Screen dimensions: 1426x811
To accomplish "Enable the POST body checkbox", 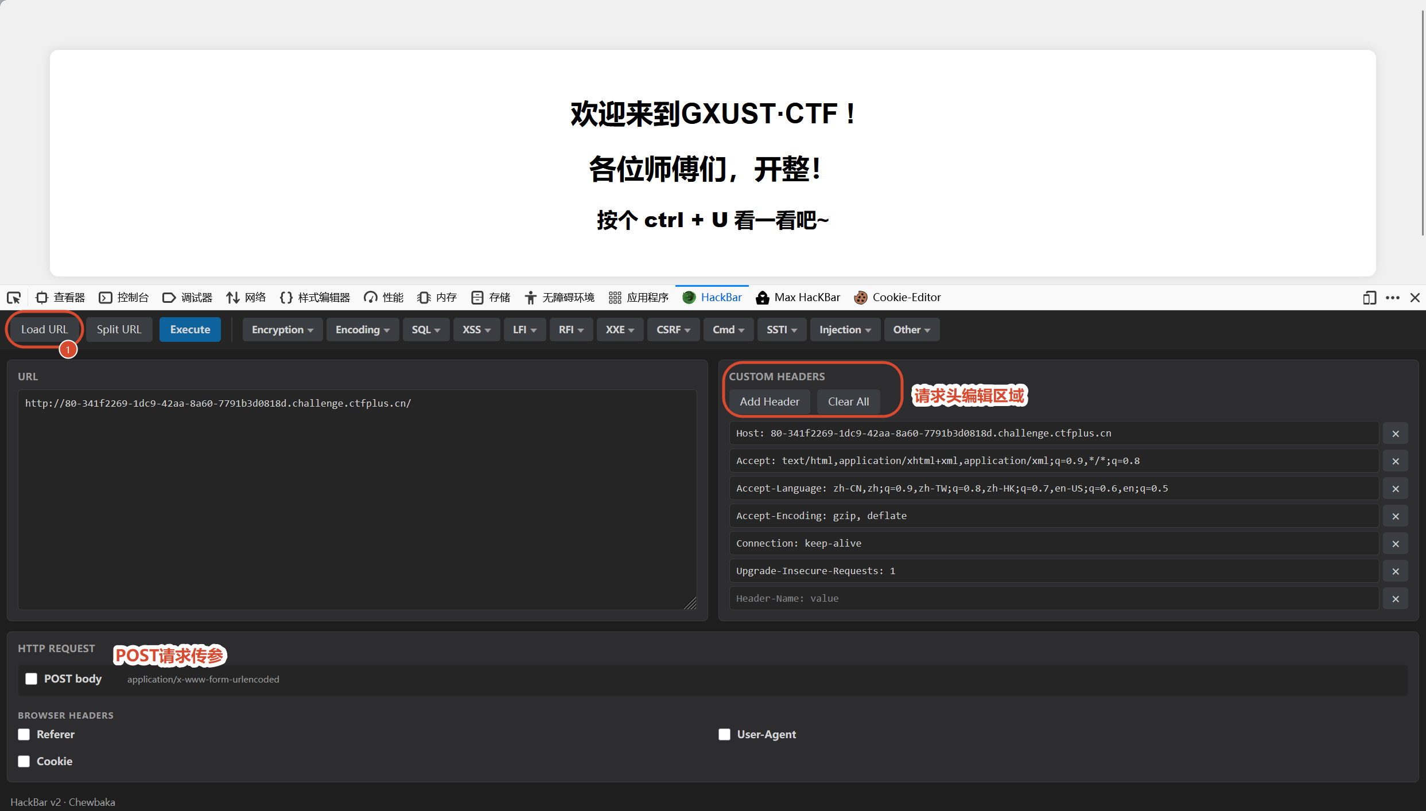I will [x=32, y=679].
